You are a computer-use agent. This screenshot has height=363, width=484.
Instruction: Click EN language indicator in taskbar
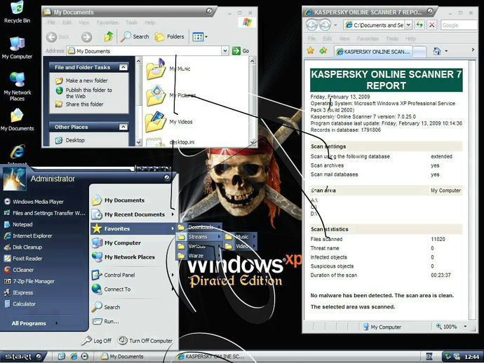[x=429, y=357]
